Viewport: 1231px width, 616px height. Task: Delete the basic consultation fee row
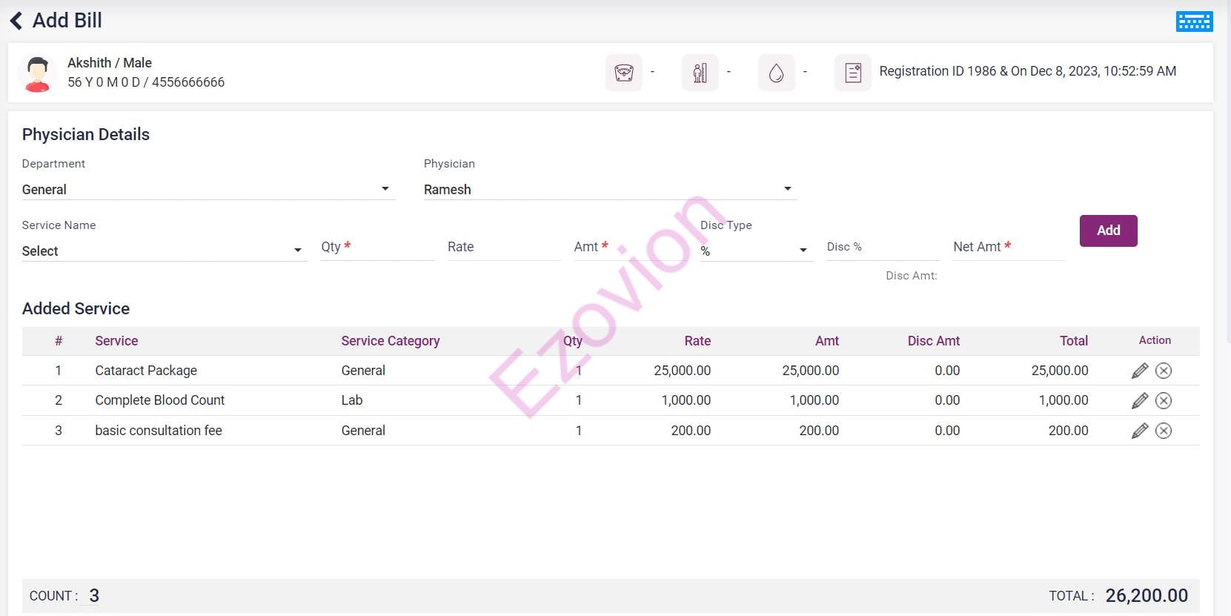tap(1164, 431)
